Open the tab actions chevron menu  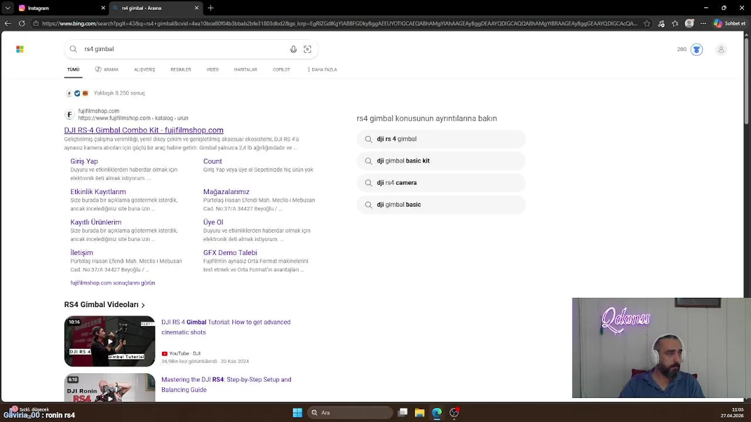point(7,8)
